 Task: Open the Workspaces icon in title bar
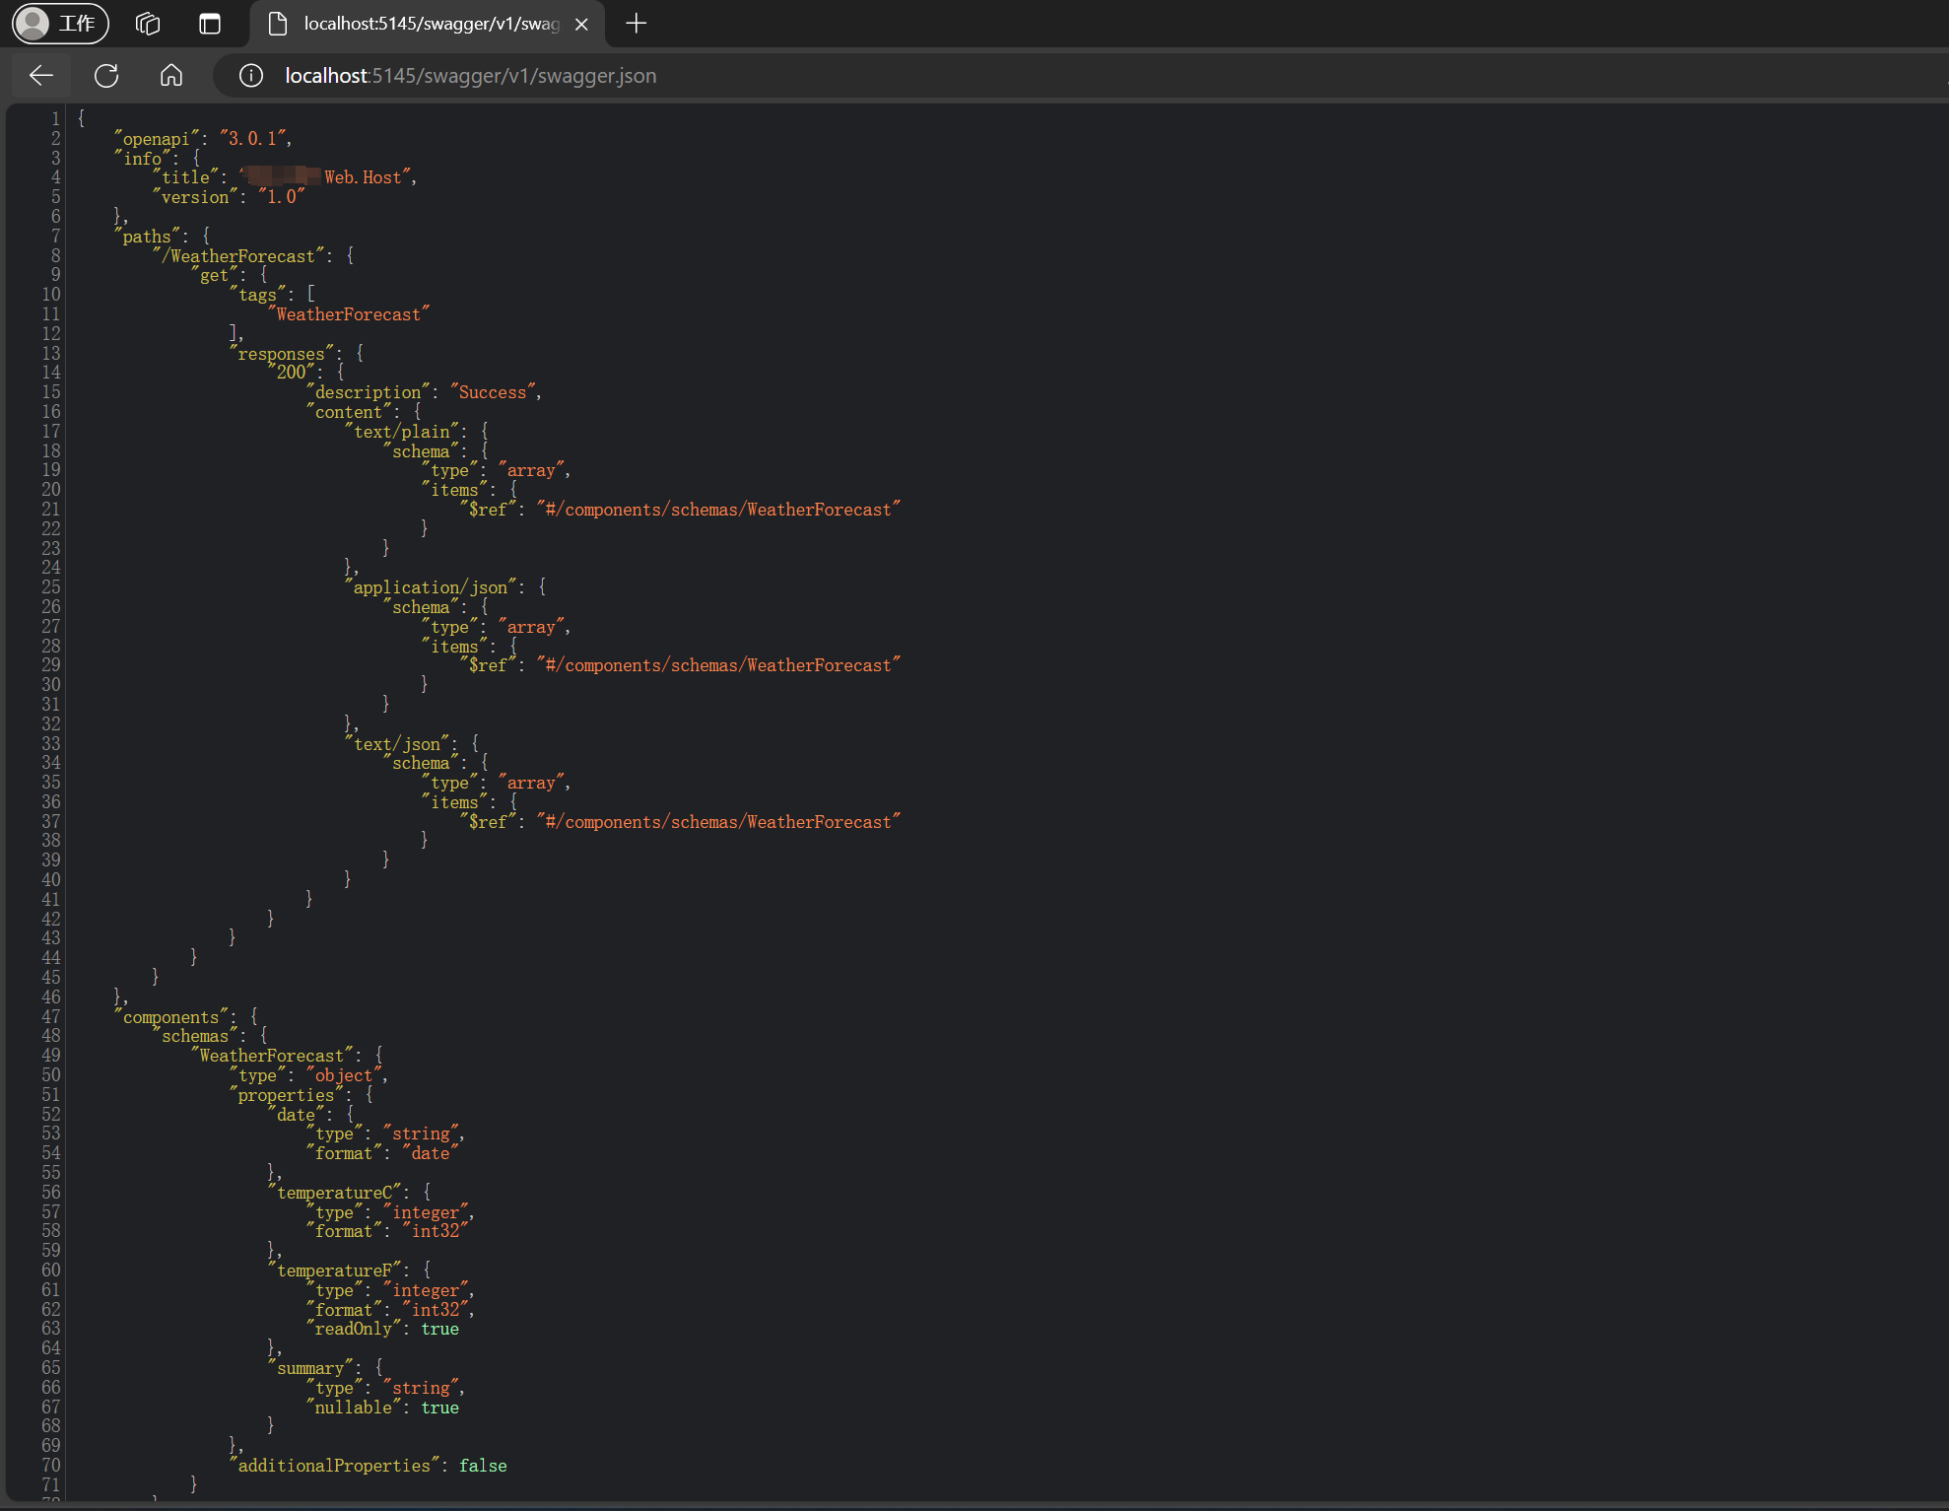pos(148,24)
